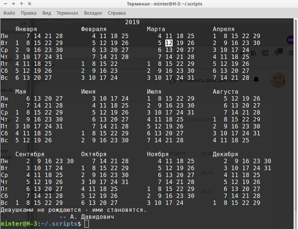This screenshot has width=298, height=229.
Task: Click the Марта month heading
Action: pyautogui.click(x=156, y=29)
